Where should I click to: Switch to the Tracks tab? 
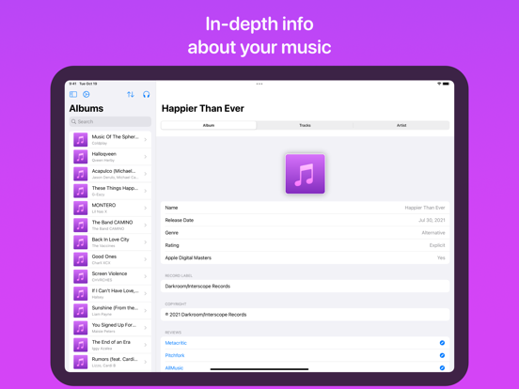305,125
